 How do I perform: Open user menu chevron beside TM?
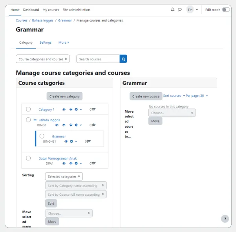click(197, 10)
